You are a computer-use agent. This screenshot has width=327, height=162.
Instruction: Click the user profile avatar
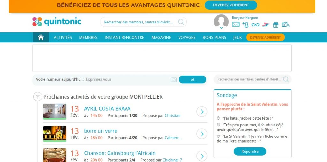click(x=221, y=21)
